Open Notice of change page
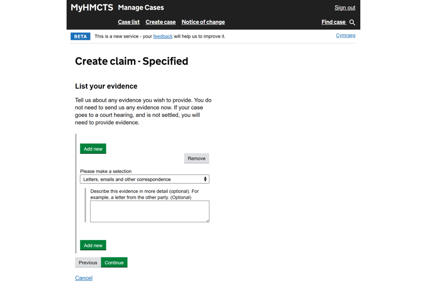 click(x=203, y=22)
